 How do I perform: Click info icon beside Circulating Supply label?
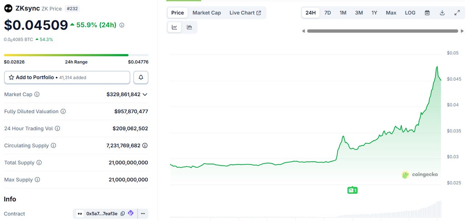pos(53,146)
